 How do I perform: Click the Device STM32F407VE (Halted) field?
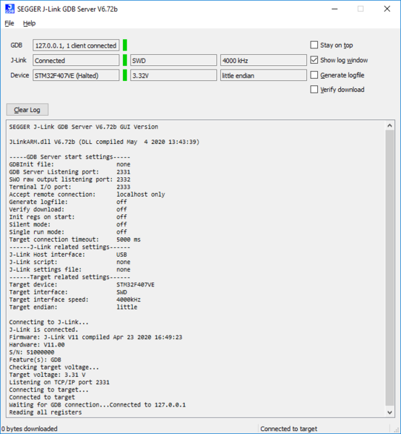76,75
